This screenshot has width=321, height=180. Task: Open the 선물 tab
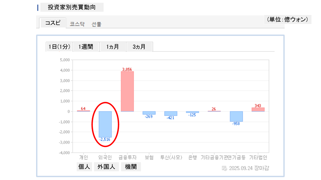coord(97,24)
